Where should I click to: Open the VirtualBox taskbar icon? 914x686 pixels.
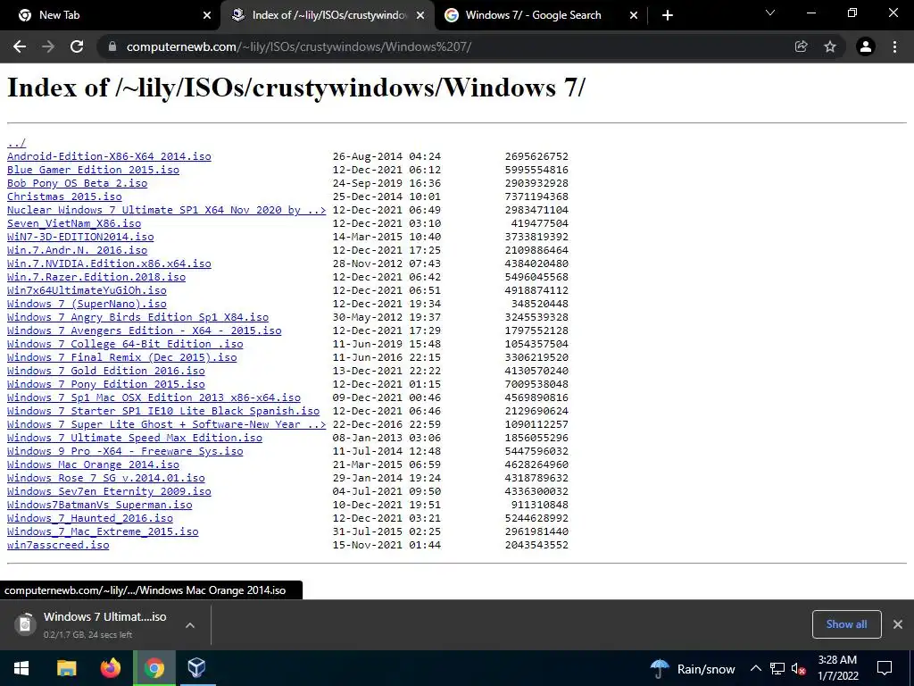click(x=197, y=668)
